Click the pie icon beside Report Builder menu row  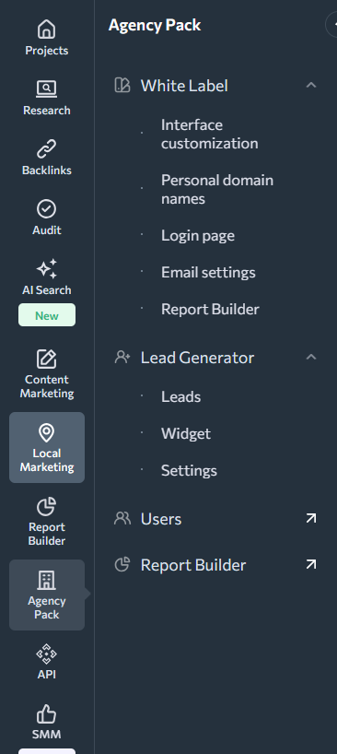point(122,564)
